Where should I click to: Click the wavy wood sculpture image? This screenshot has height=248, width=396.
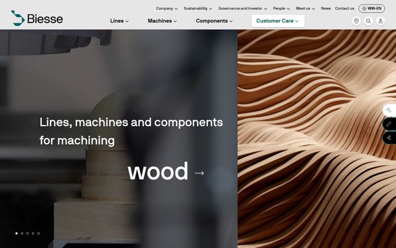click(x=317, y=139)
